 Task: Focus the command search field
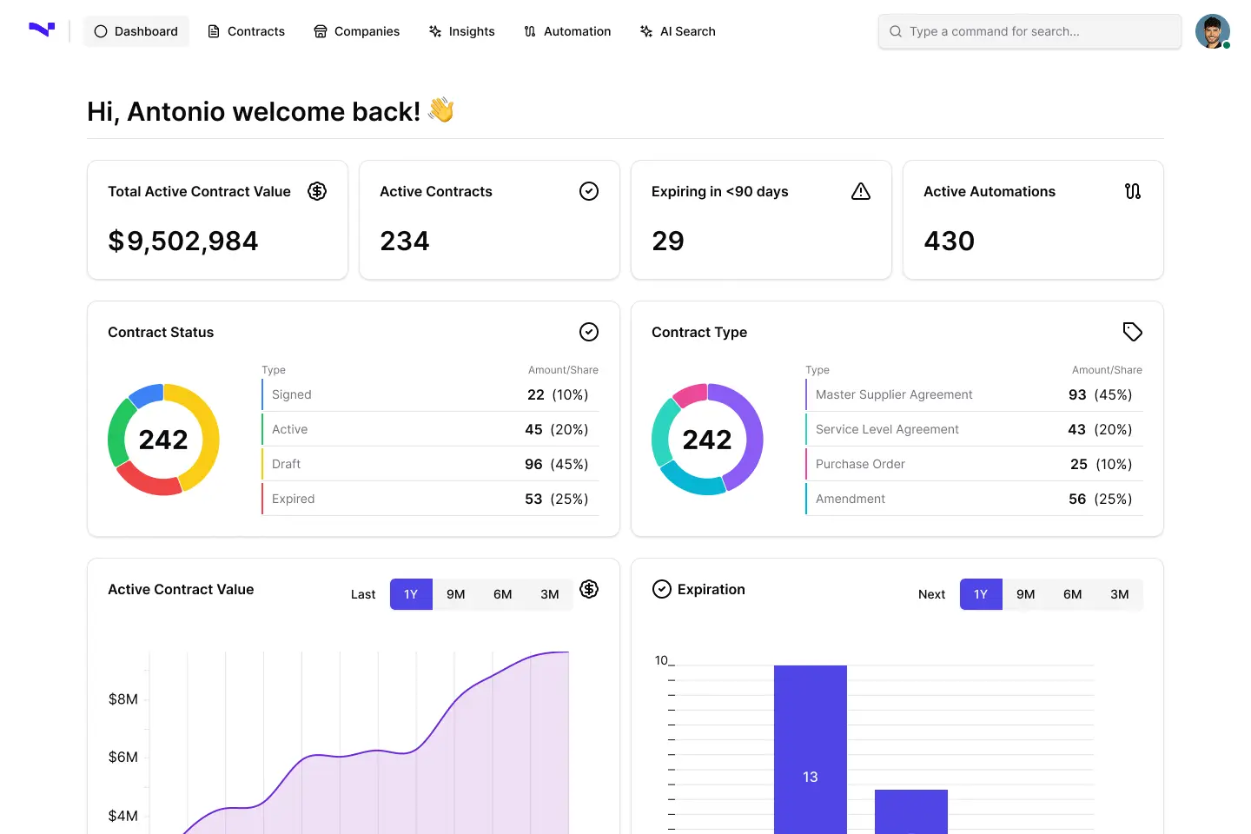pyautogui.click(x=1029, y=31)
